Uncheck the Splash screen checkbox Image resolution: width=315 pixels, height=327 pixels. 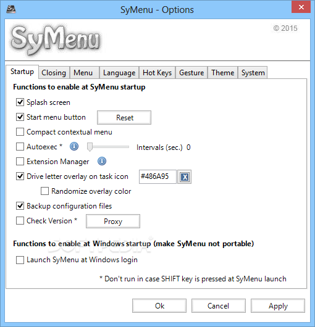coord(20,102)
